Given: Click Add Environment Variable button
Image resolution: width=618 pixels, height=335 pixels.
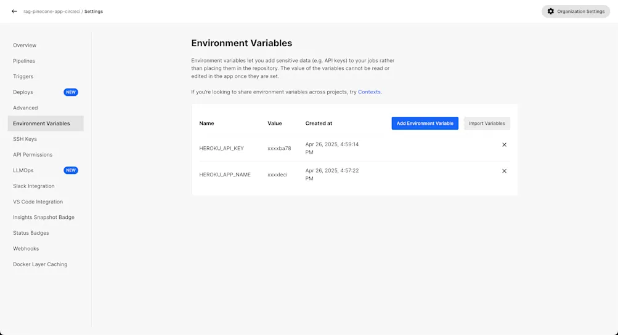Looking at the screenshot, I should tap(425, 123).
